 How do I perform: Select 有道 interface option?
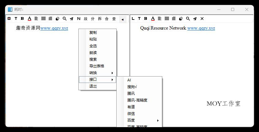click(x=139, y=107)
